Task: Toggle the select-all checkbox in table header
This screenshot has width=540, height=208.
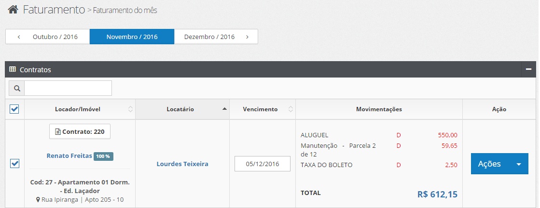Action: 14,109
